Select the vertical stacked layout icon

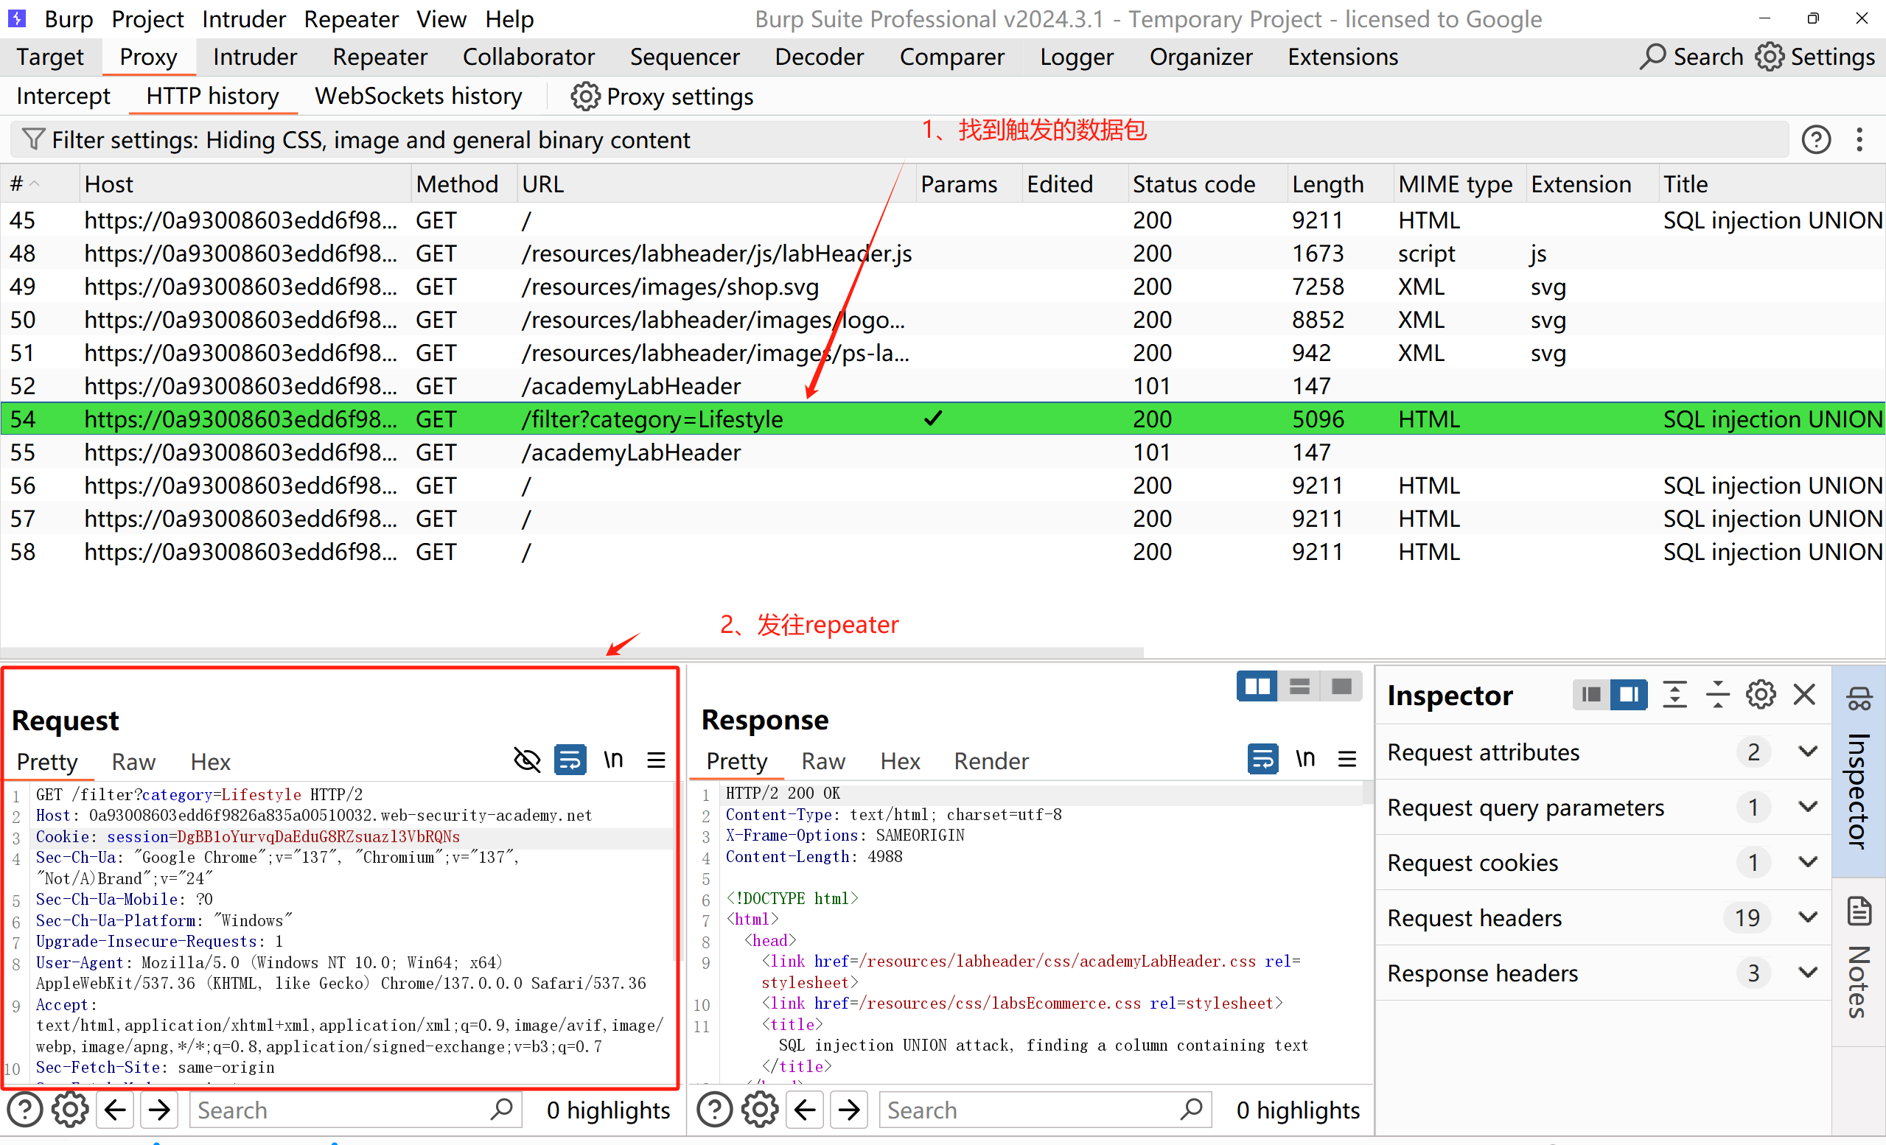click(1299, 687)
